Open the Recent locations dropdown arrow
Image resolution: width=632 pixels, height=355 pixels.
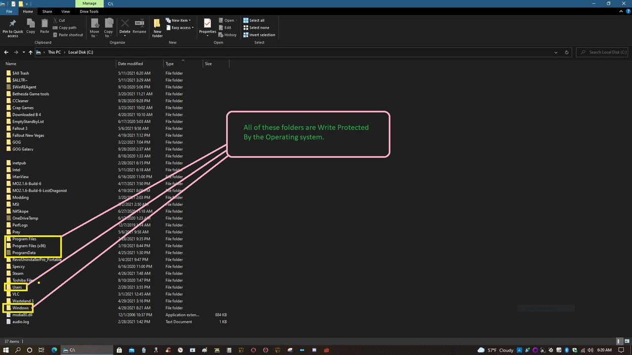pos(23,52)
